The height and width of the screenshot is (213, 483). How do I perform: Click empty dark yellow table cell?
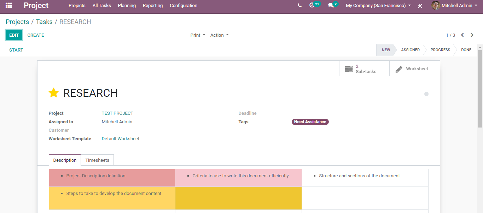point(238,198)
